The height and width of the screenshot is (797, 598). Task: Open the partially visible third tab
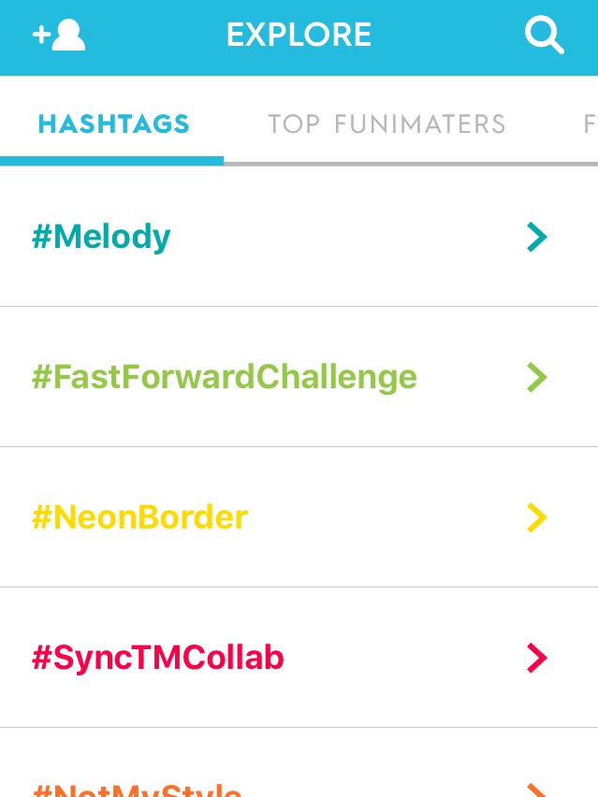click(590, 123)
